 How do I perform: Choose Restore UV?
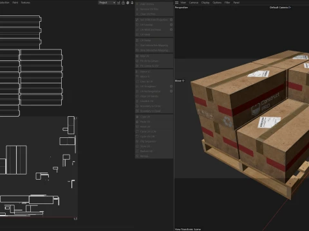[154, 151]
